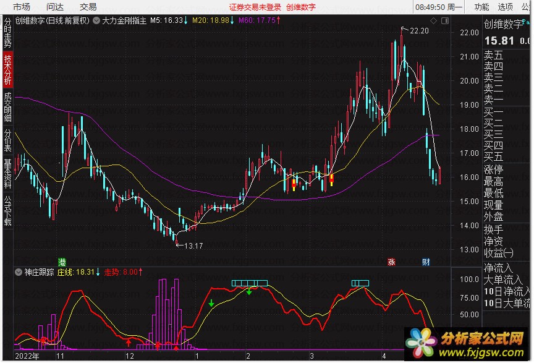Click the 净流入 label in quote panel
This screenshot has width=534, height=363.
coord(498,268)
